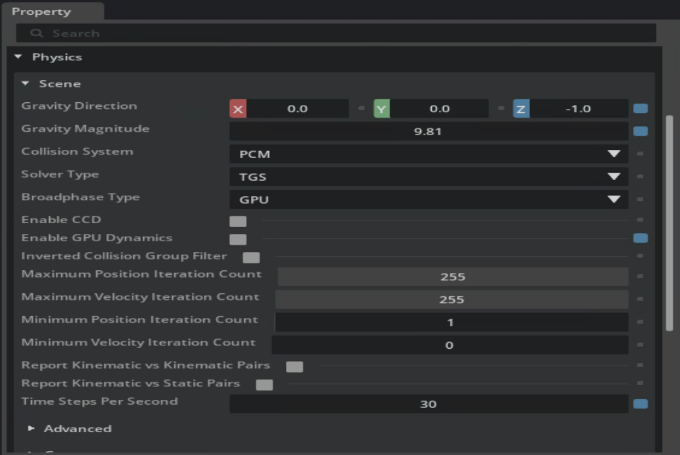This screenshot has width=680, height=455.
Task: Click the search magnifier icon
Action: tap(37, 34)
